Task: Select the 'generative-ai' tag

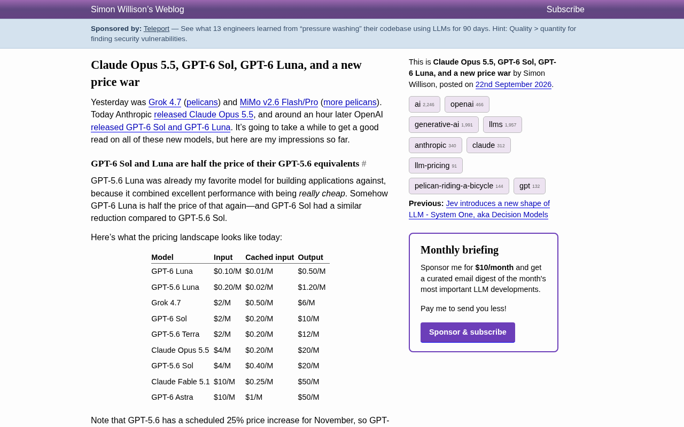Action: point(444,124)
